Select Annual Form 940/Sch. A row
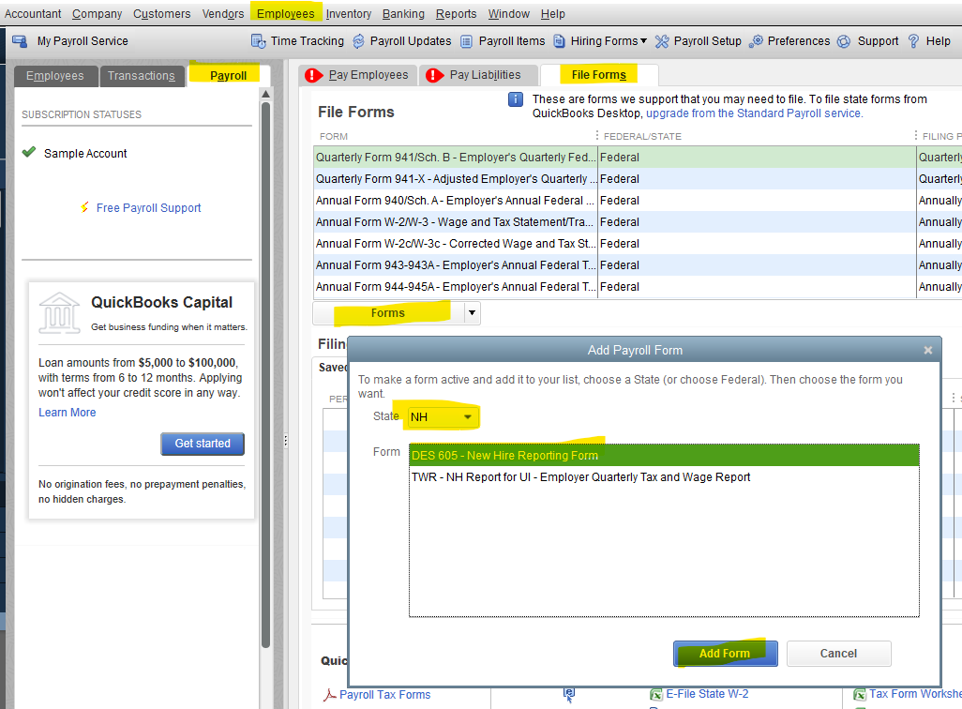The height and width of the screenshot is (709, 962). (638, 200)
